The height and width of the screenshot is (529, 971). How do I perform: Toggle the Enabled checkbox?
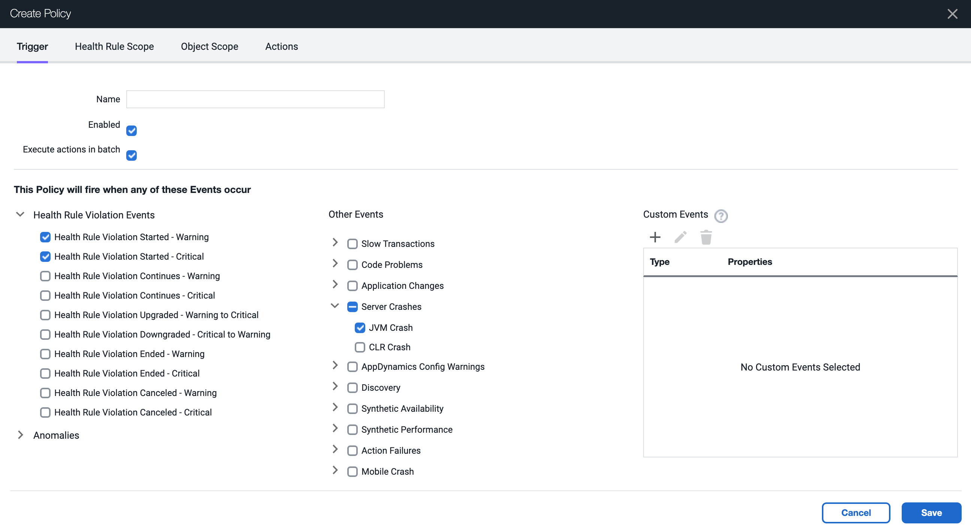[131, 131]
